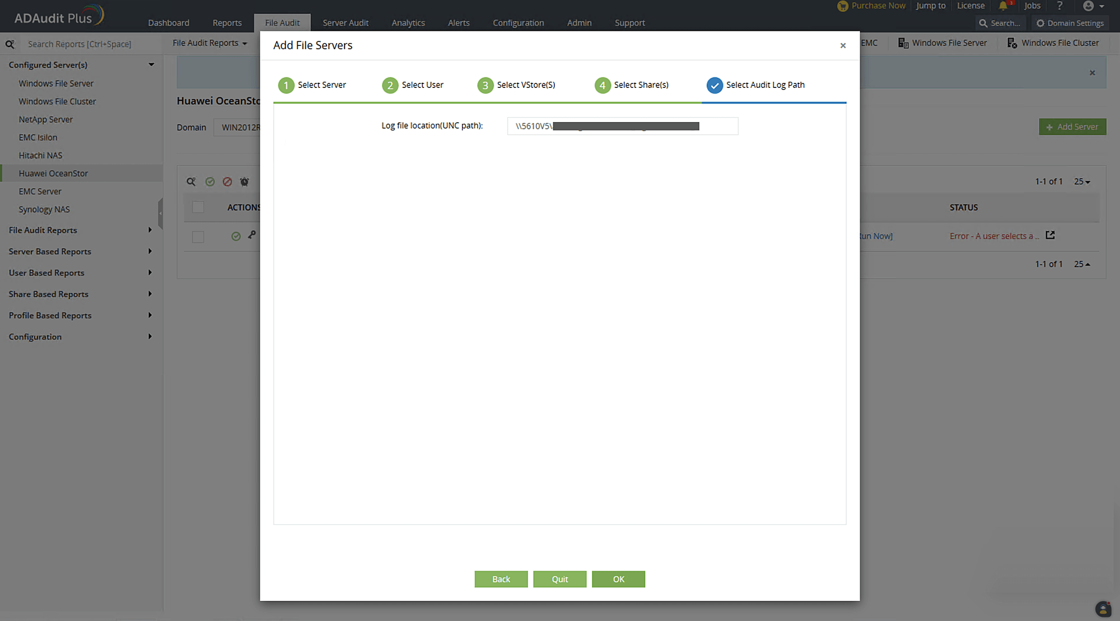Viewport: 1120px width, 621px height.
Task: Open the error details popup icon
Action: [1050, 235]
